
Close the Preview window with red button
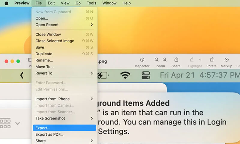(6, 61)
